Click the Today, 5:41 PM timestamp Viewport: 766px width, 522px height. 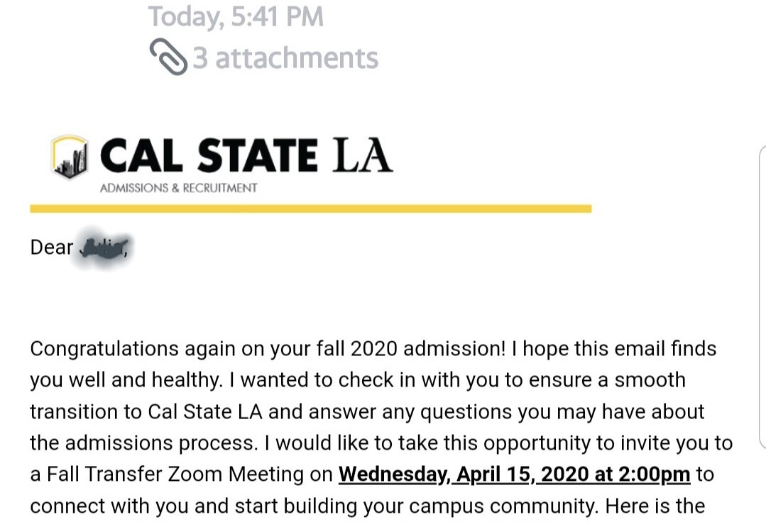click(236, 17)
